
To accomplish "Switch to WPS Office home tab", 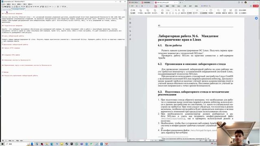I will tap(134, 2).
